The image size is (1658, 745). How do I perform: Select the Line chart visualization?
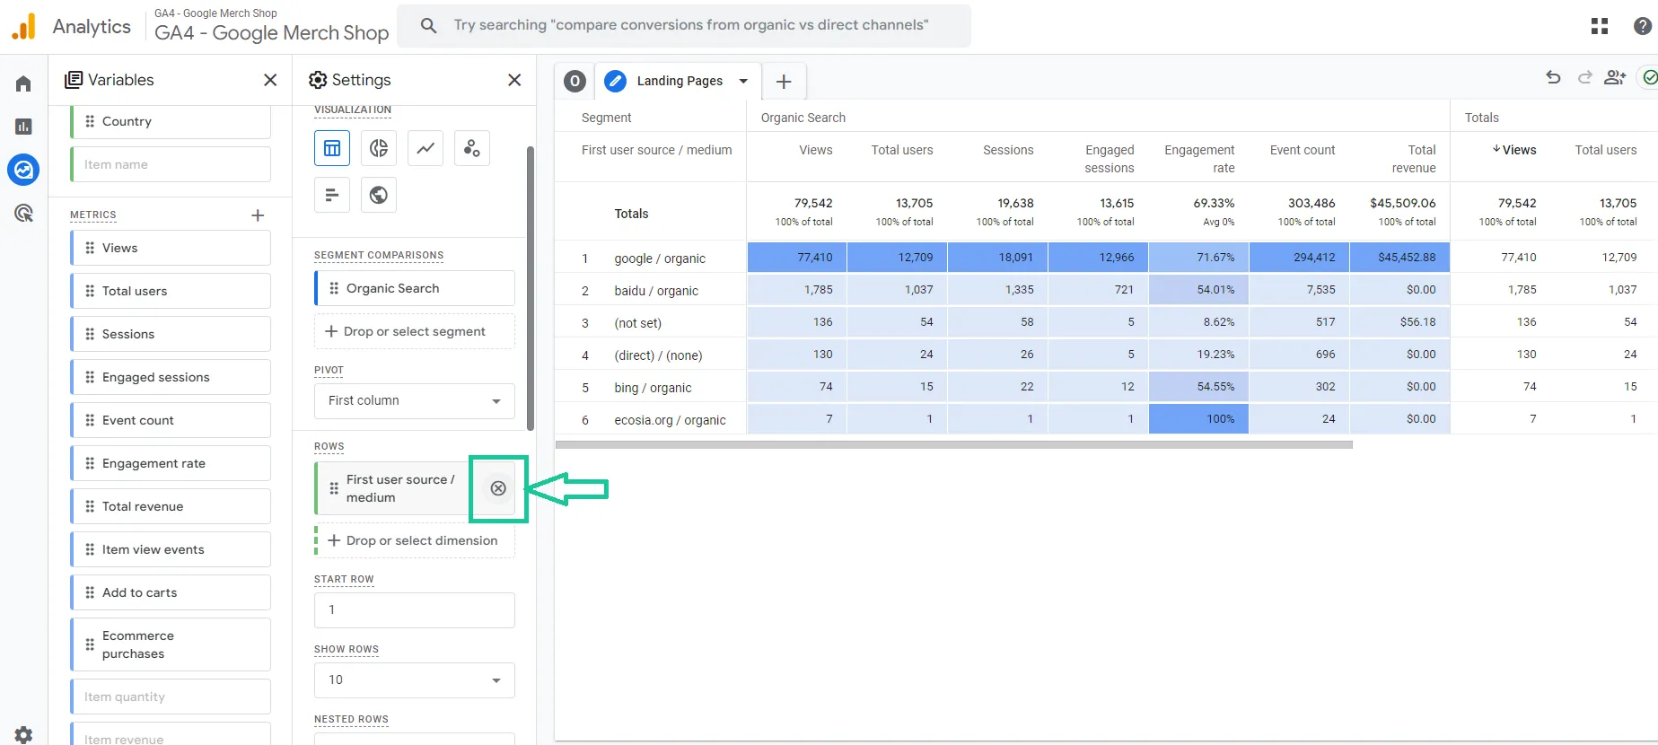tap(425, 148)
